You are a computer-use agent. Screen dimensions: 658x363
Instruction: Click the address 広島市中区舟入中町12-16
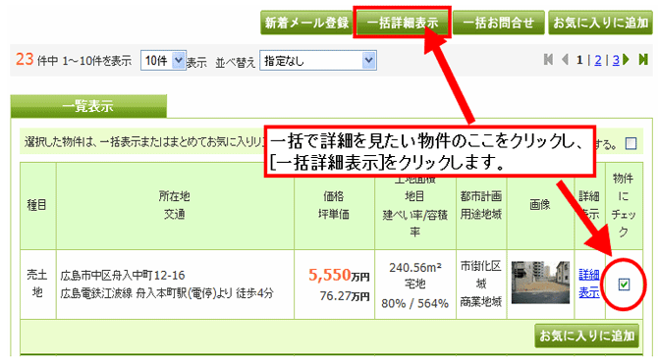123,276
